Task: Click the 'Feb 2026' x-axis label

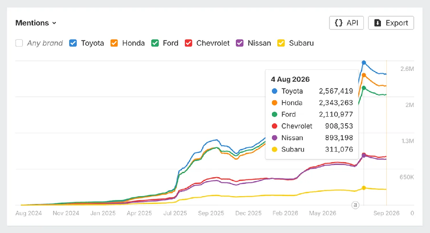Action: (x=285, y=213)
